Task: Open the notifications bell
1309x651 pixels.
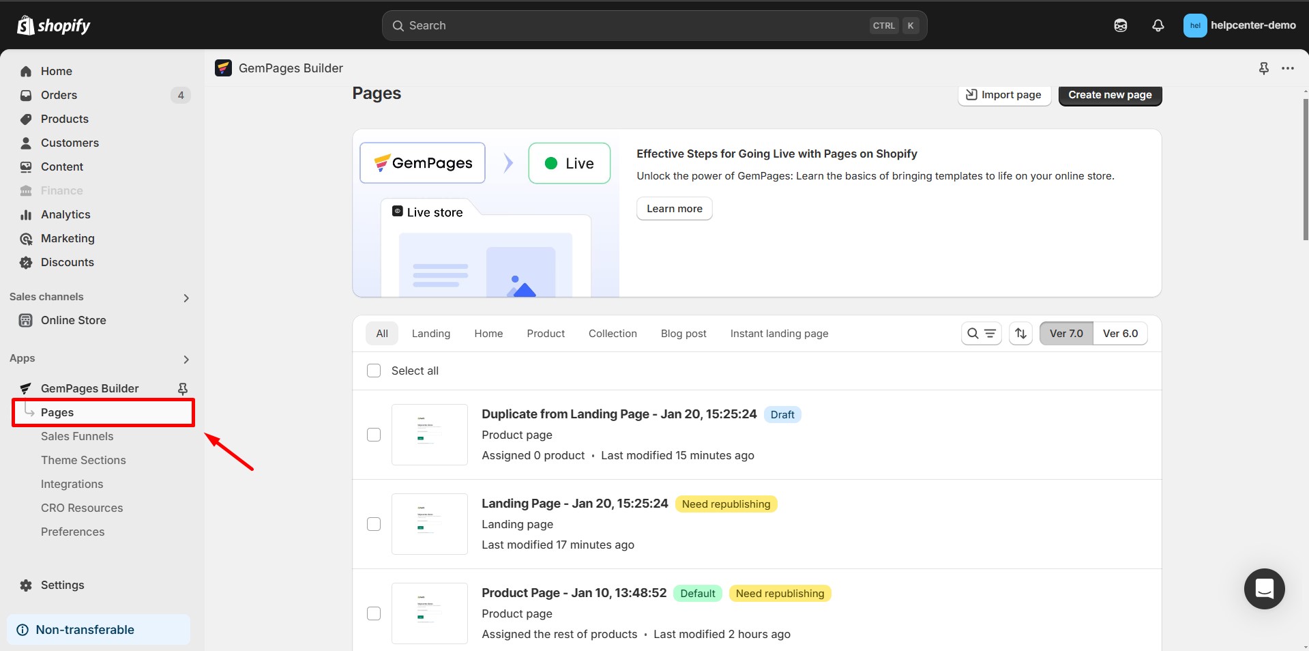Action: coord(1158,25)
